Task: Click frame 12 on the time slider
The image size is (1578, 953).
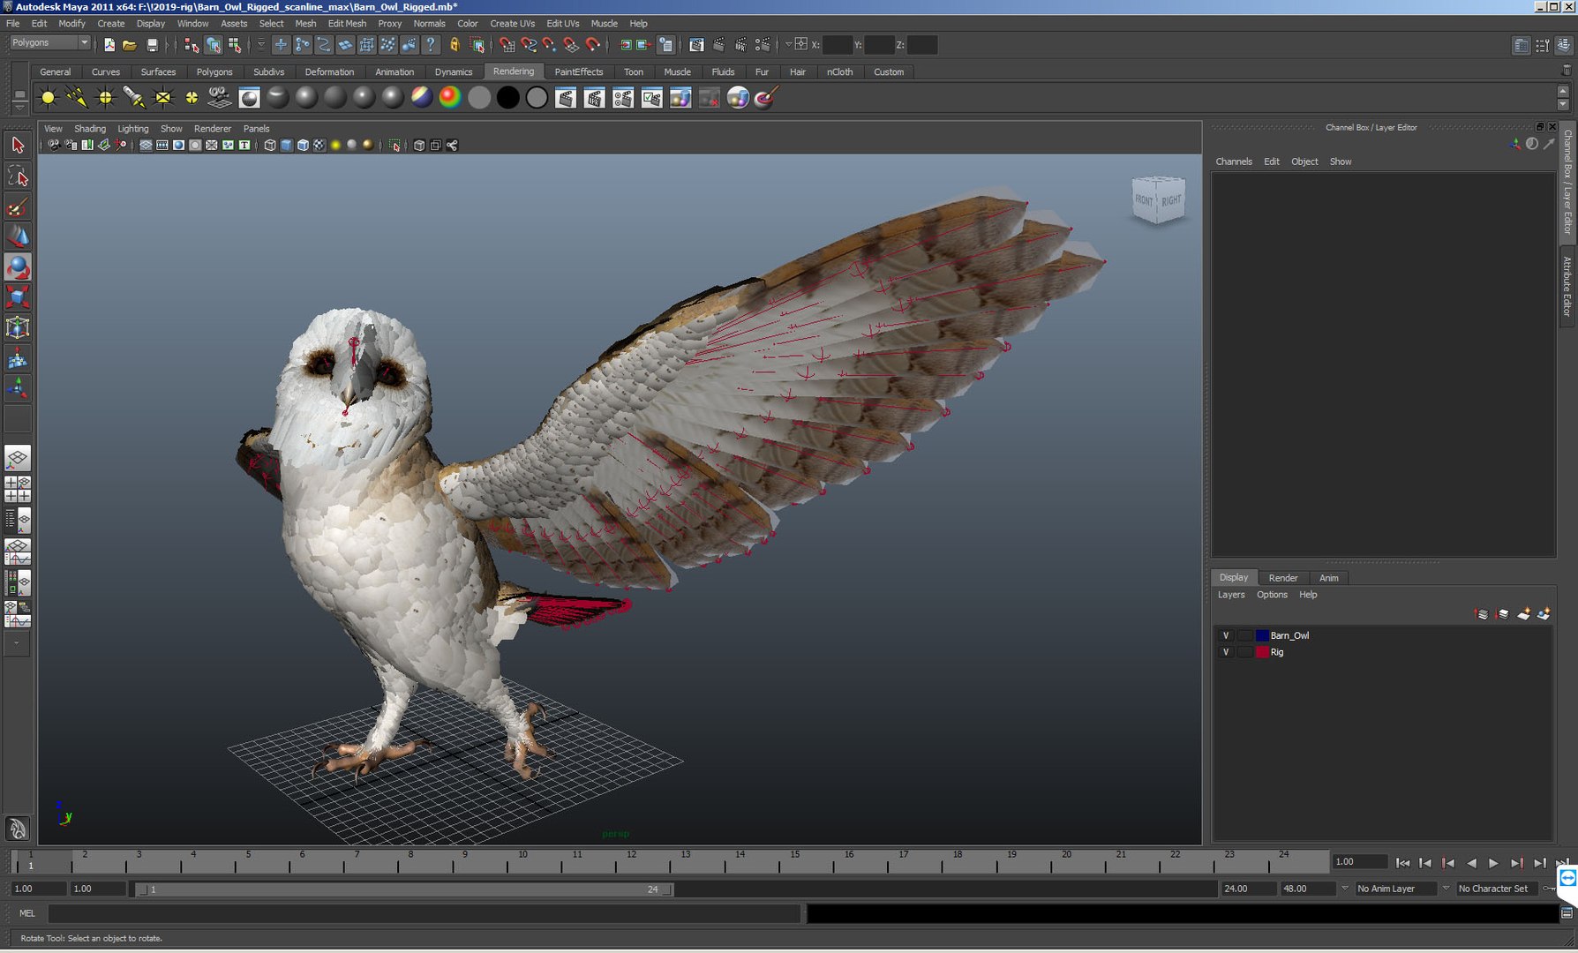Action: (x=631, y=860)
